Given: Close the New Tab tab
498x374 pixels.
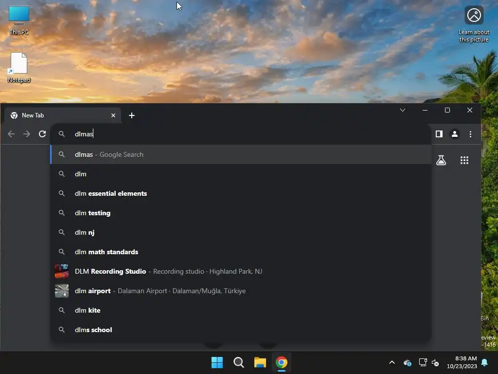Looking at the screenshot, I should 113,115.
